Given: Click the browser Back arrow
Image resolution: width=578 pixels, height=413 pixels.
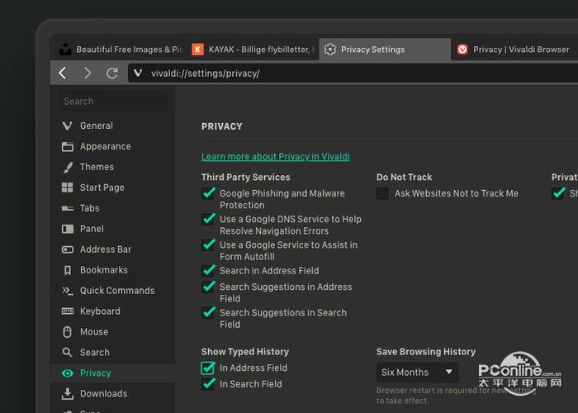Looking at the screenshot, I should point(63,74).
